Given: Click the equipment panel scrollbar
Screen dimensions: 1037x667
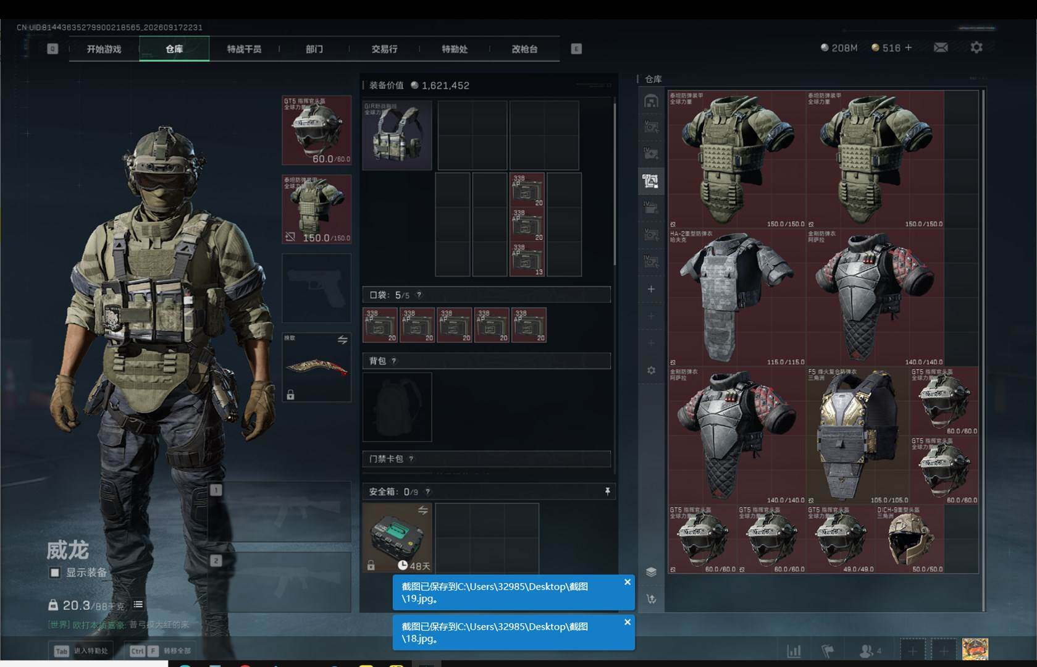Looking at the screenshot, I should [615, 184].
